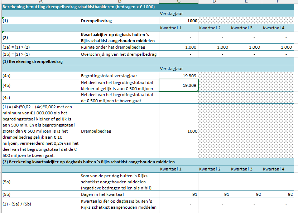Click the 1.000 value in (3a) Kwartaal 2
Viewport: 298px width, 213px height.
pos(214,47)
